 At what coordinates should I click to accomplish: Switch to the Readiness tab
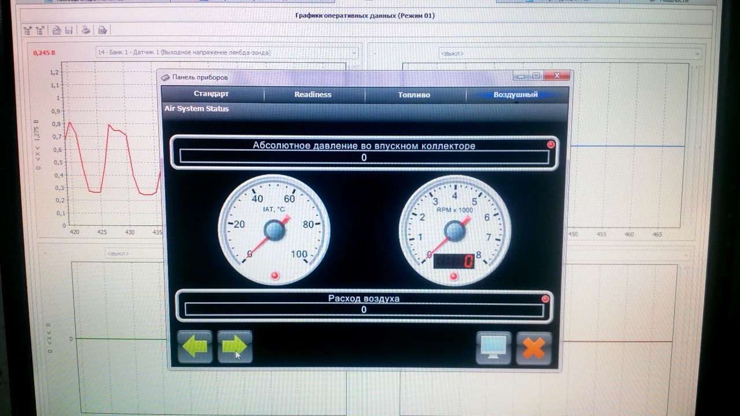coord(313,94)
